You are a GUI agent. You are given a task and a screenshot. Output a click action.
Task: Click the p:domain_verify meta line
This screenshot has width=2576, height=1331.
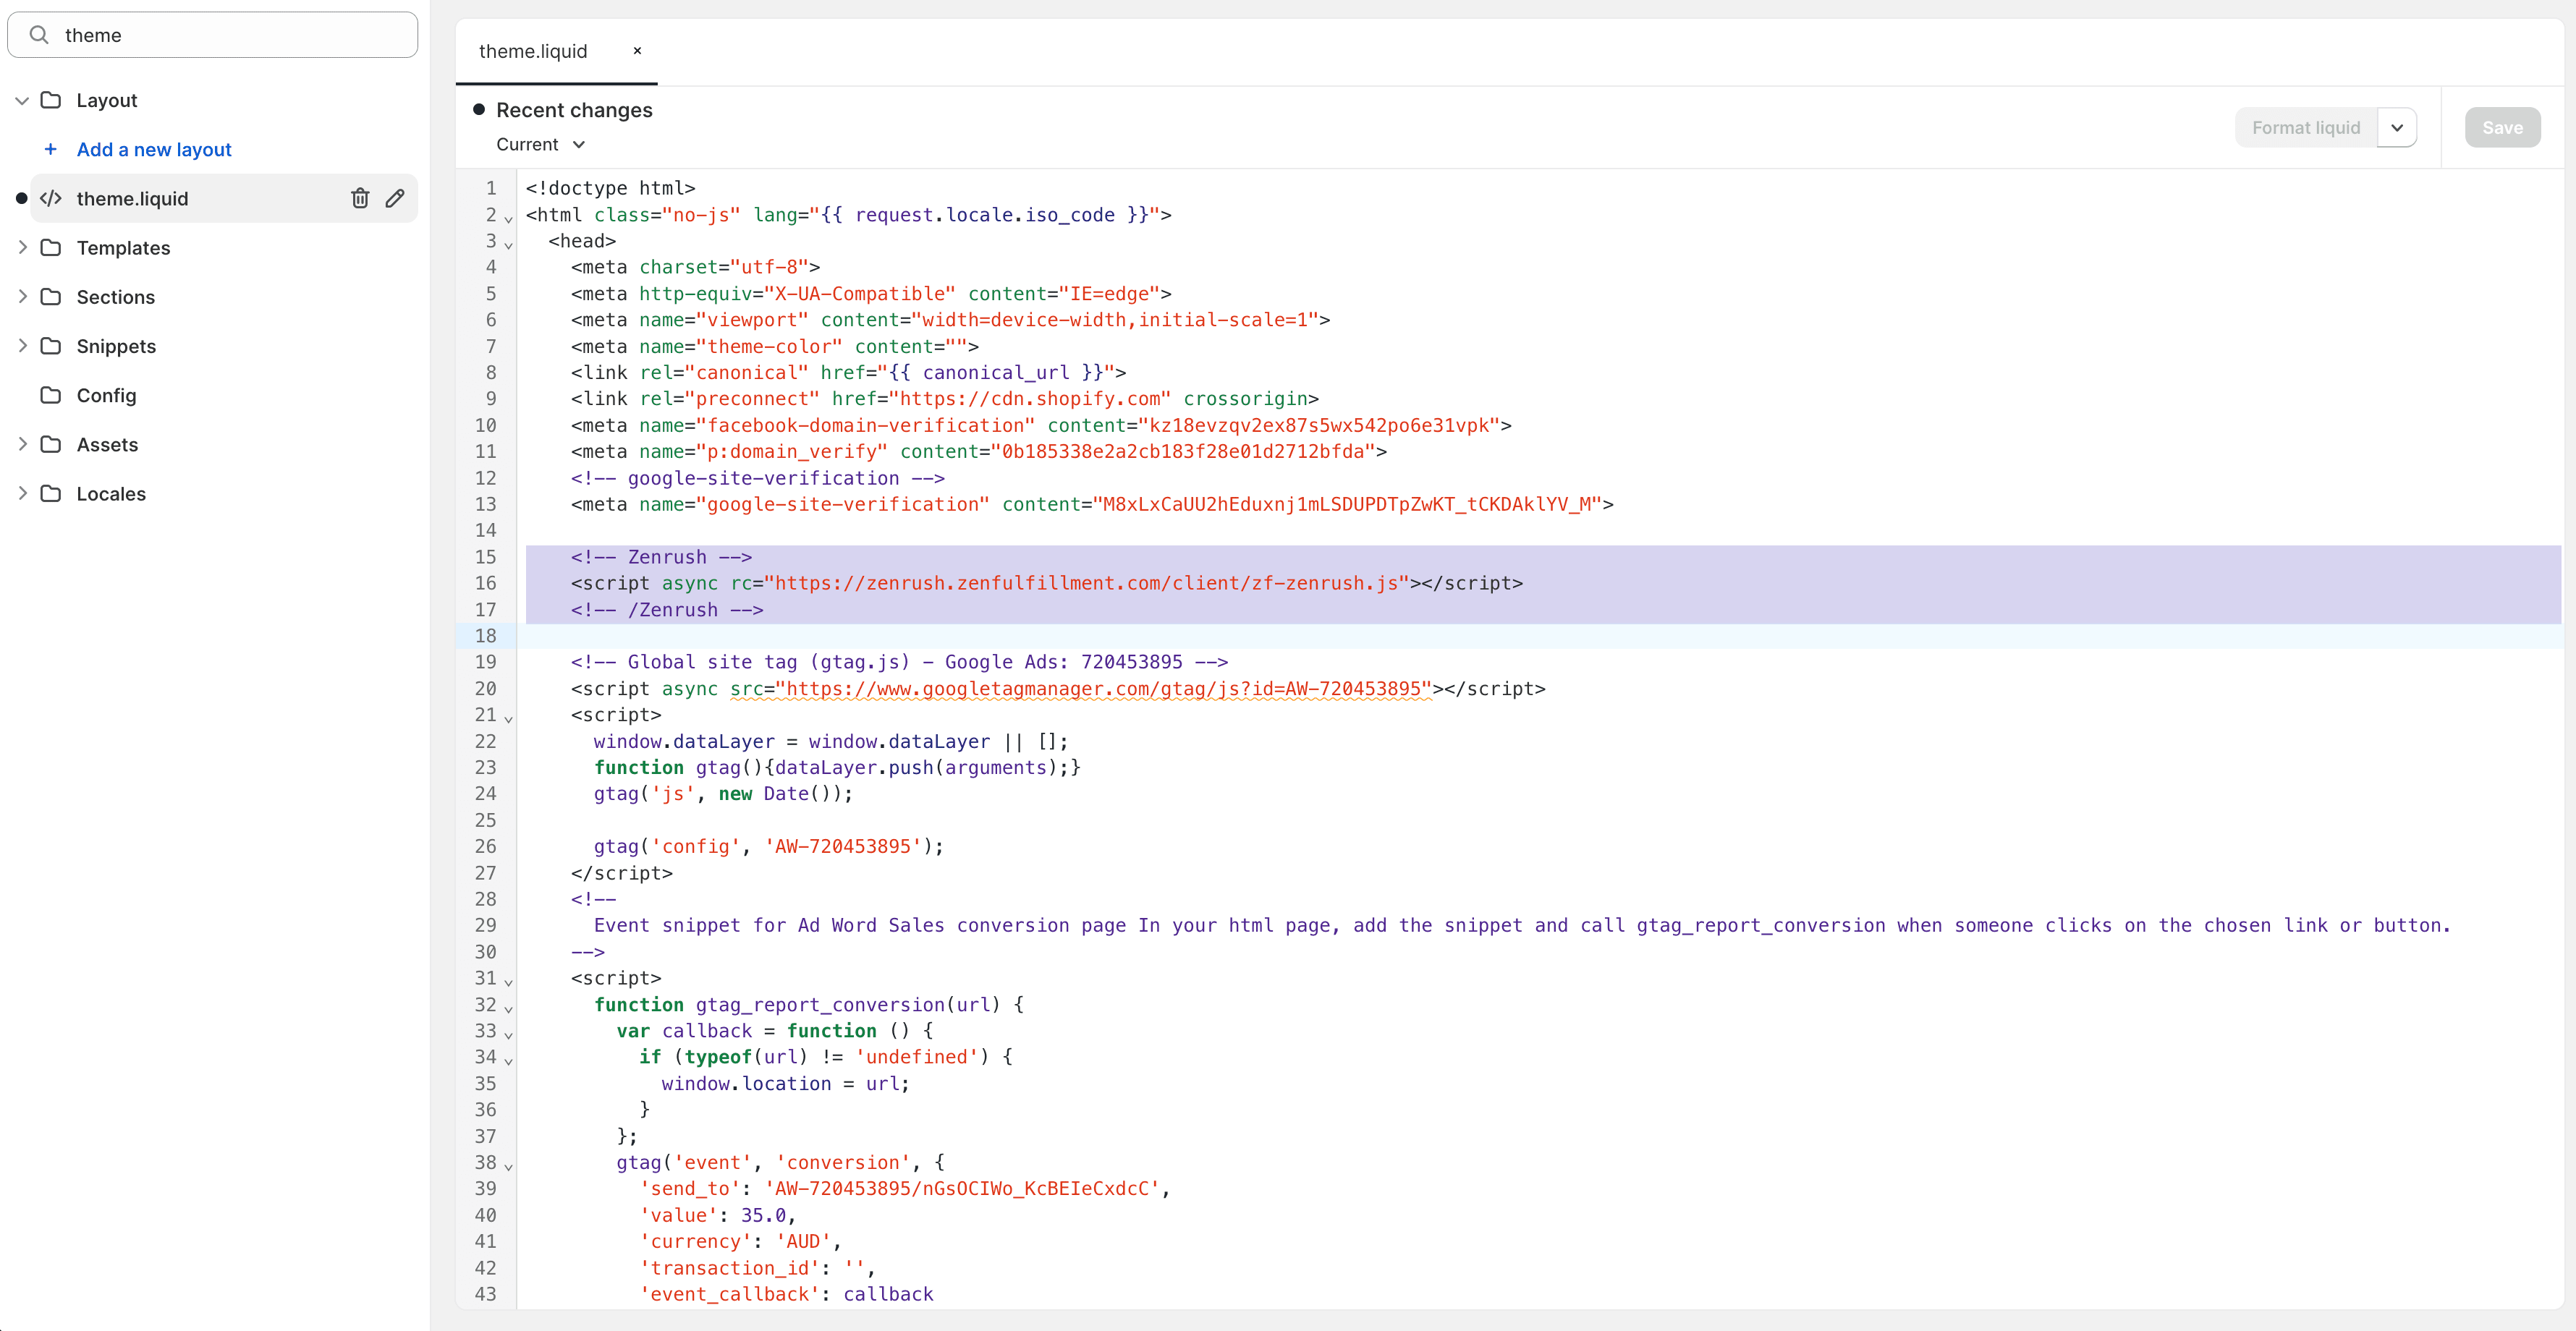(978, 451)
